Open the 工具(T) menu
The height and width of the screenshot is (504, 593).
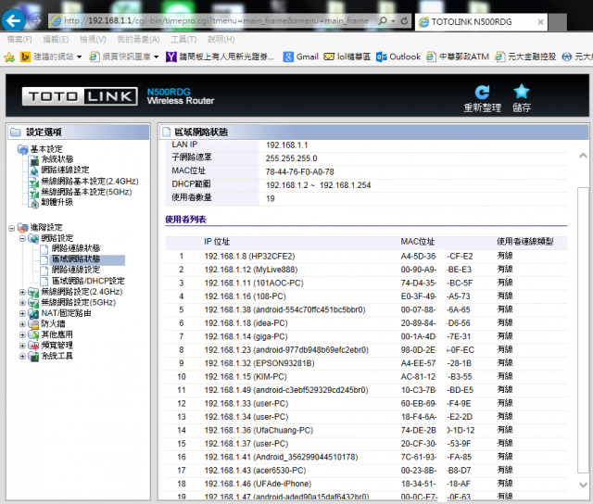click(183, 39)
